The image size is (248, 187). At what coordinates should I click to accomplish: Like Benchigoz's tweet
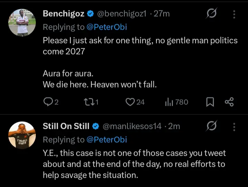(130, 102)
